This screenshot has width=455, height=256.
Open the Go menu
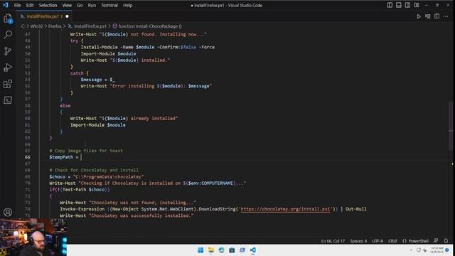click(80, 5)
